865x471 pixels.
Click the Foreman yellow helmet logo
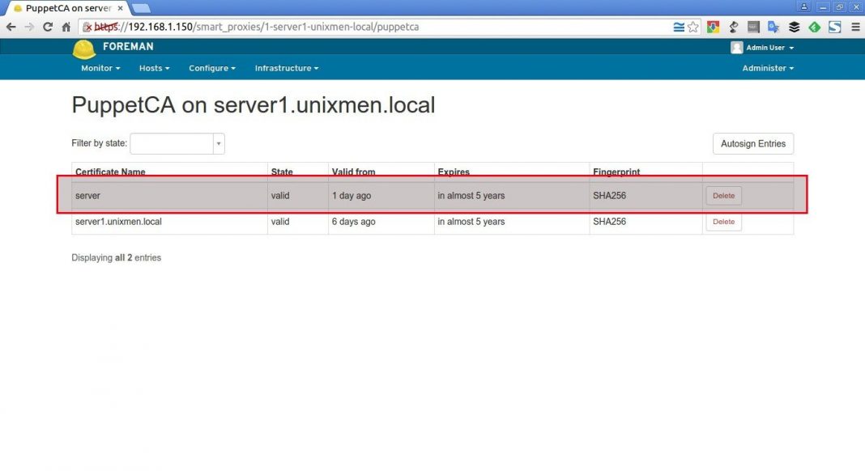tap(84, 49)
